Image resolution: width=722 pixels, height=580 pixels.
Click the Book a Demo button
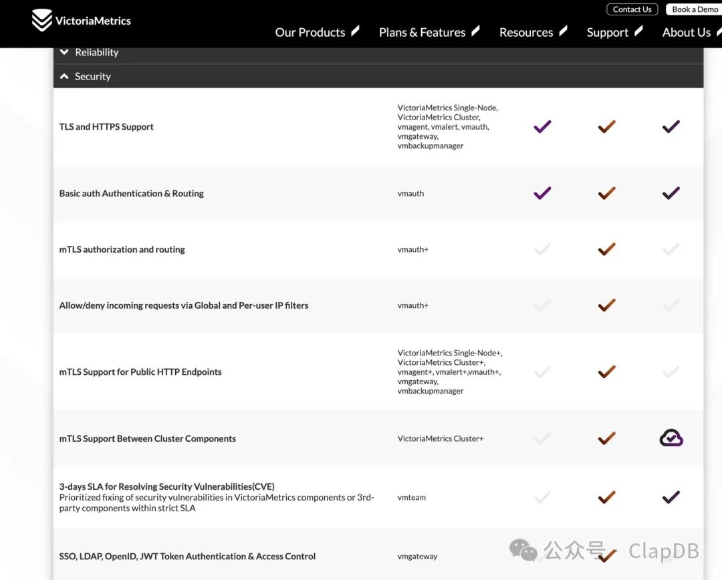pos(695,9)
